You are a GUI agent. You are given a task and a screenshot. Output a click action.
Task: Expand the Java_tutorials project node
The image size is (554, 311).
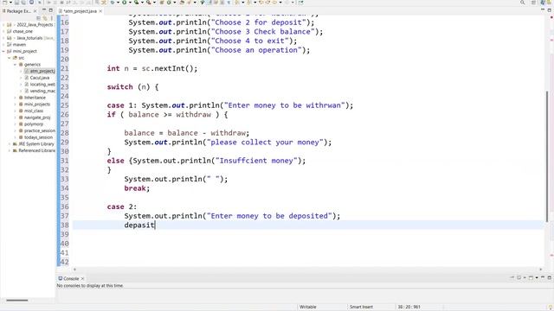pyautogui.click(x=3, y=38)
